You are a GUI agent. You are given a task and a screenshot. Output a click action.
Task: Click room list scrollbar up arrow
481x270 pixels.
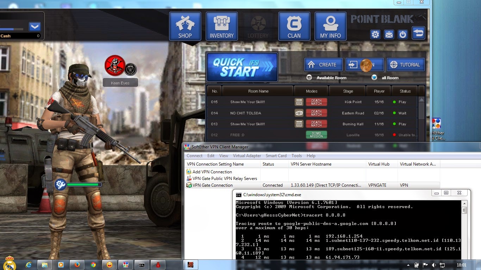pos(421,100)
